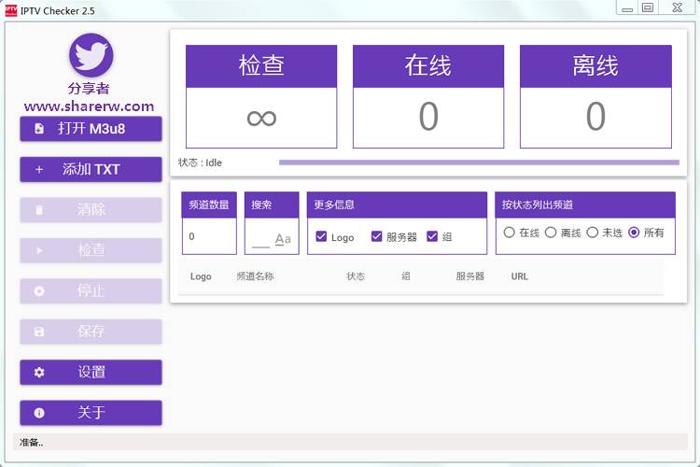Select the 离线 radio button

coord(551,233)
